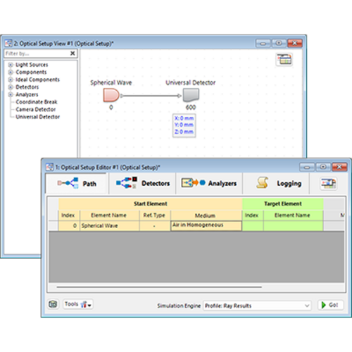Open the Simulation Engine profile dropdown
The image size is (352, 352).
click(257, 306)
